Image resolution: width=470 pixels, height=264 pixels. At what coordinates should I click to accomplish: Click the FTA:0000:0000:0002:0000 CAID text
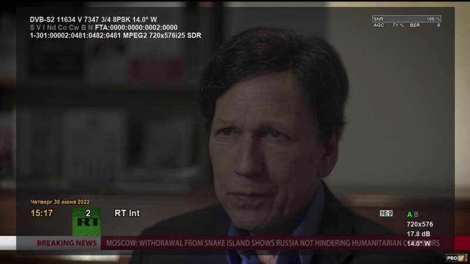(136, 28)
